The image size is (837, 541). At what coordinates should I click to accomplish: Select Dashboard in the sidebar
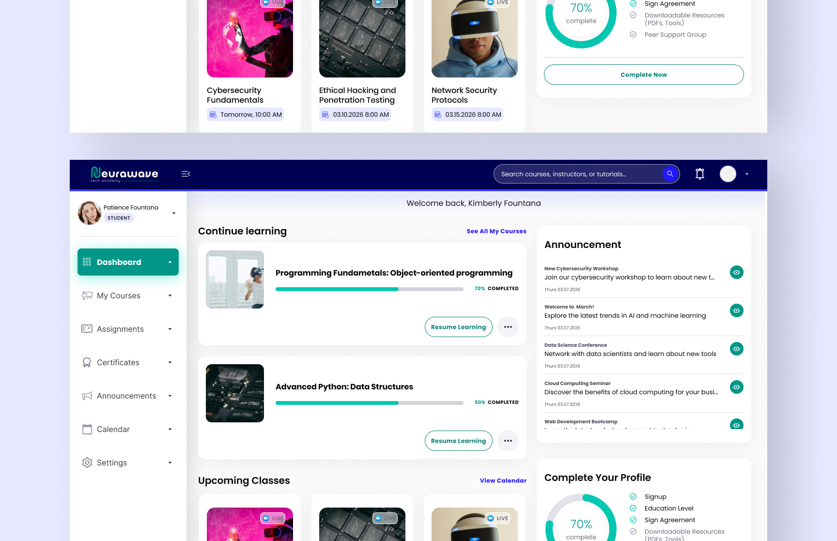128,262
